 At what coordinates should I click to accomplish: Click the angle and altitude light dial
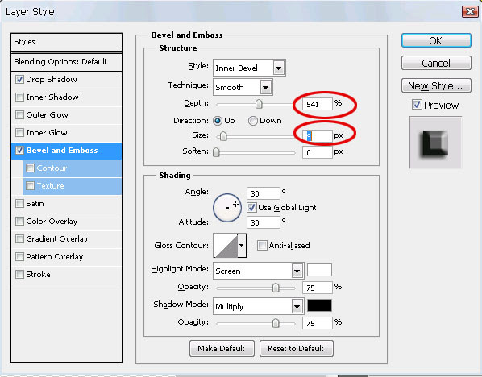coord(227,208)
